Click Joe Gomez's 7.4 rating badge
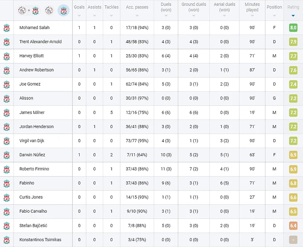The image size is (303, 247). pyautogui.click(x=293, y=84)
